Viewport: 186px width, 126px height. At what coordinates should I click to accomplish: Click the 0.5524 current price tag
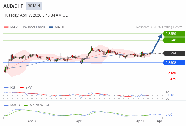pos(174,53)
